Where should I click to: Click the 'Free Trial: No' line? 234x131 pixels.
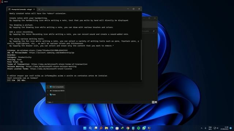tap(15, 62)
